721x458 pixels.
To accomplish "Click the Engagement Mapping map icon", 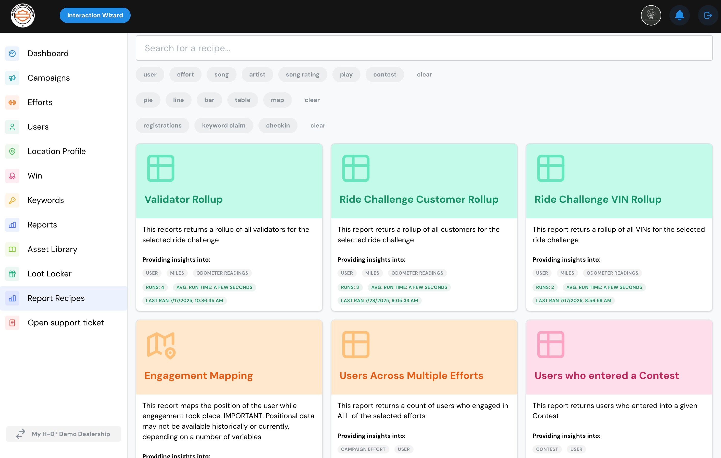I will pos(161,345).
